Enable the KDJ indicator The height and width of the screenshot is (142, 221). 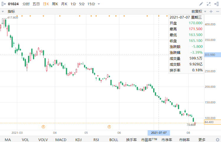point(78,140)
